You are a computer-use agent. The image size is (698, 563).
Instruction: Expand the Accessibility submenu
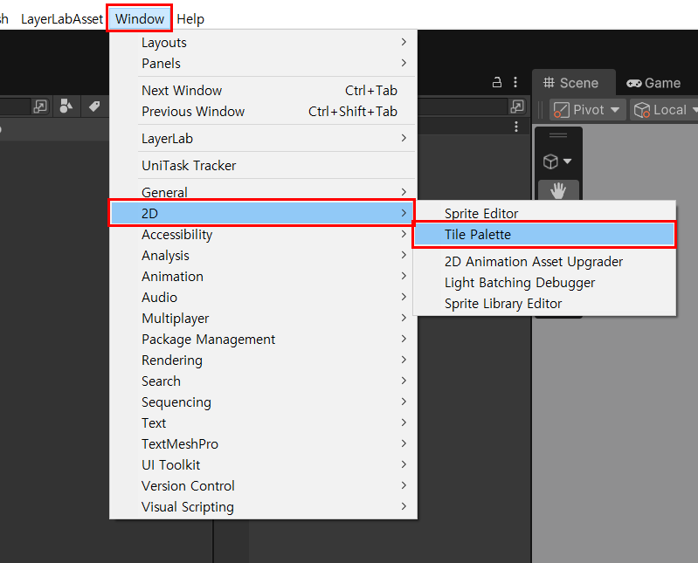pos(263,234)
